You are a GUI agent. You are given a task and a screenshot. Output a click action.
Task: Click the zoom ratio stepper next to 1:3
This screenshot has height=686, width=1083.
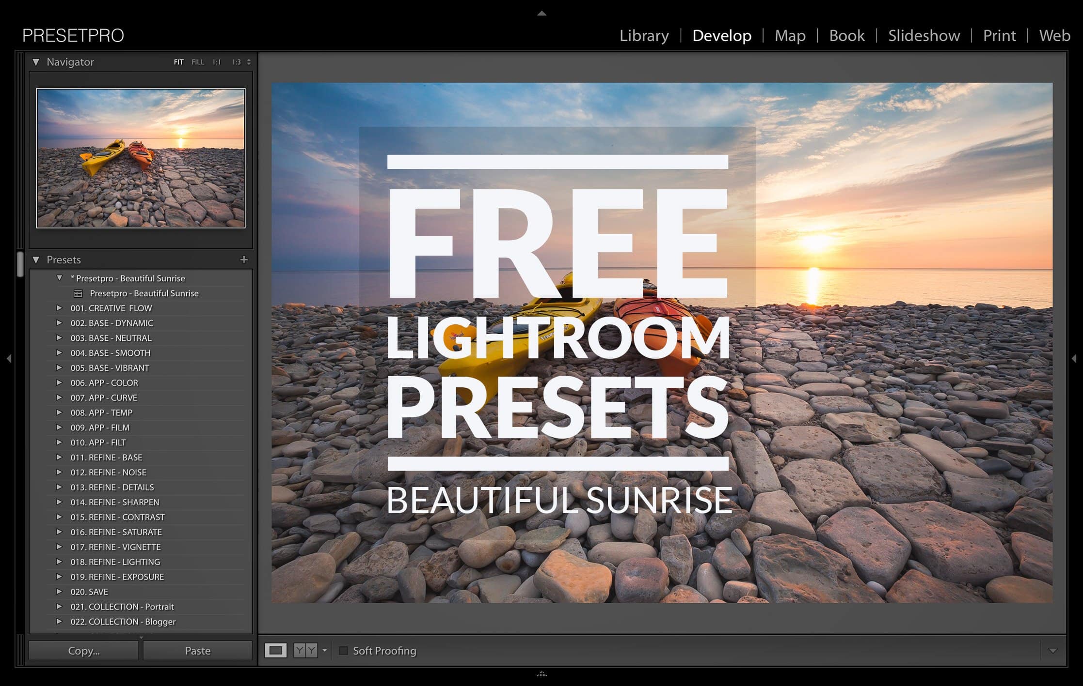click(x=248, y=62)
